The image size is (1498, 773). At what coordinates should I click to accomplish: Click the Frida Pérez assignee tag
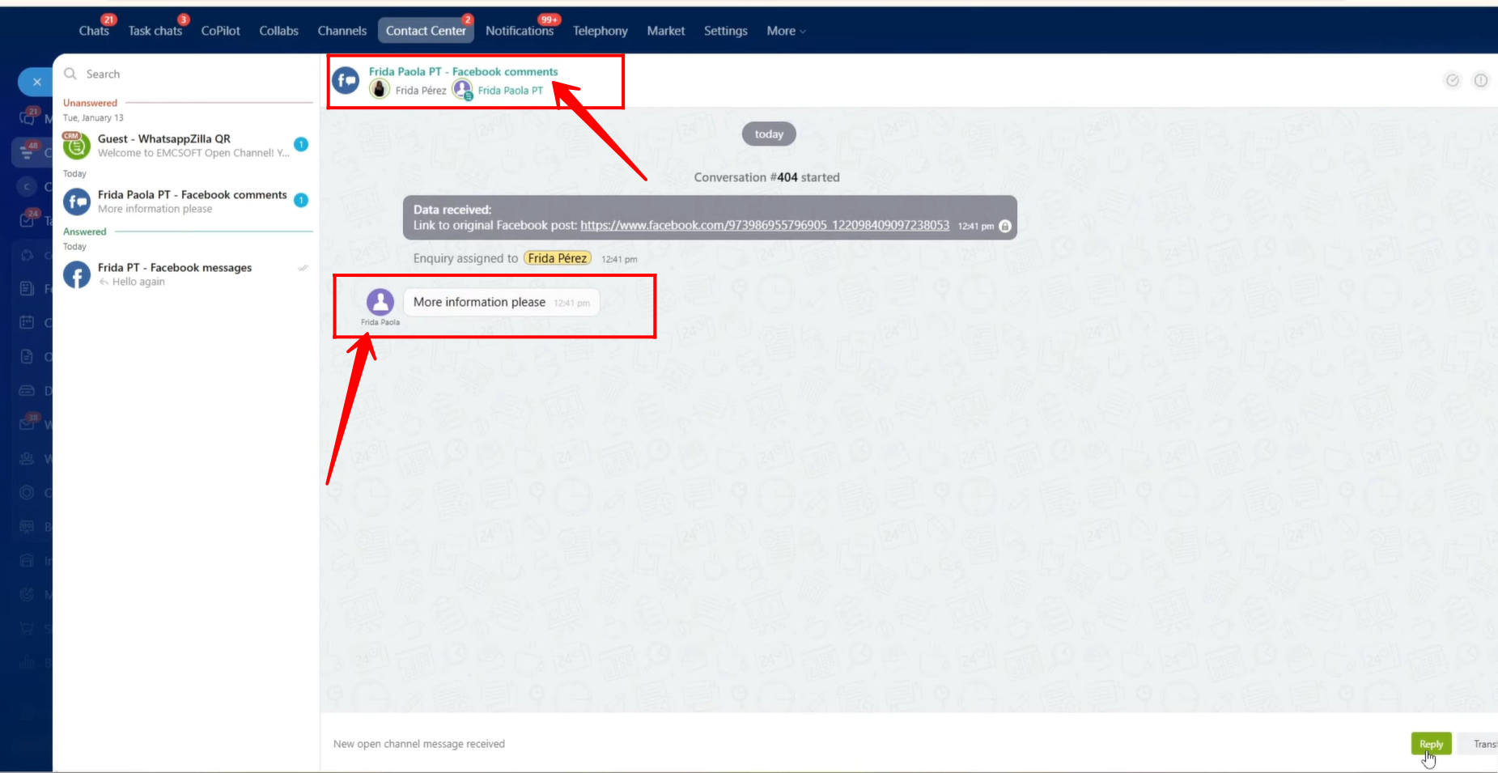click(x=557, y=258)
